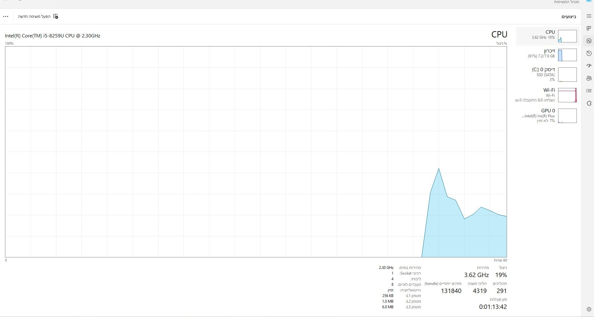Click the '2.30 GHz' base speed value
This screenshot has width=594, height=317.
(386, 268)
